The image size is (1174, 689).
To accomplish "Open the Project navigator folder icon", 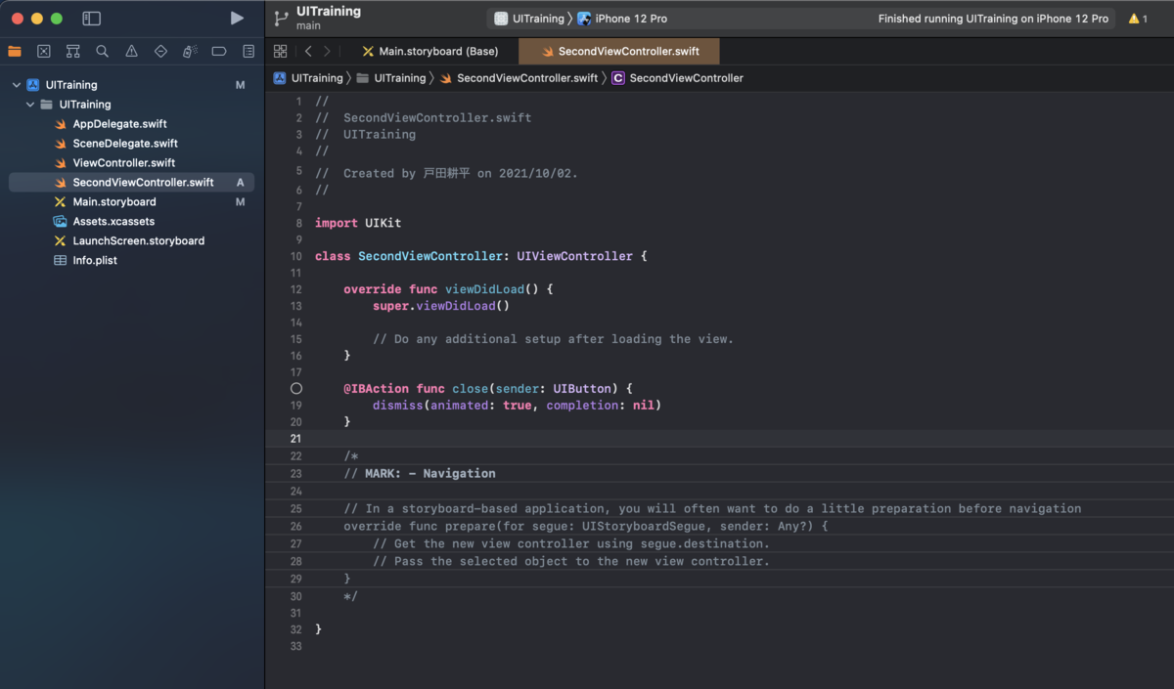I will [x=15, y=51].
